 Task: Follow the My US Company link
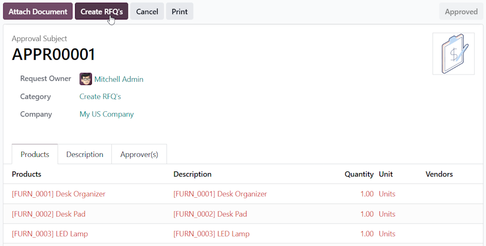click(x=107, y=114)
